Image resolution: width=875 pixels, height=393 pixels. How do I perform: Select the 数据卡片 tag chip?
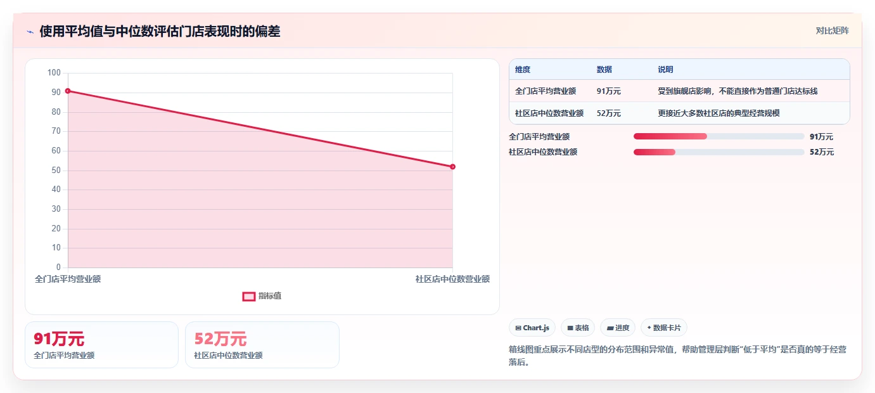(x=664, y=328)
